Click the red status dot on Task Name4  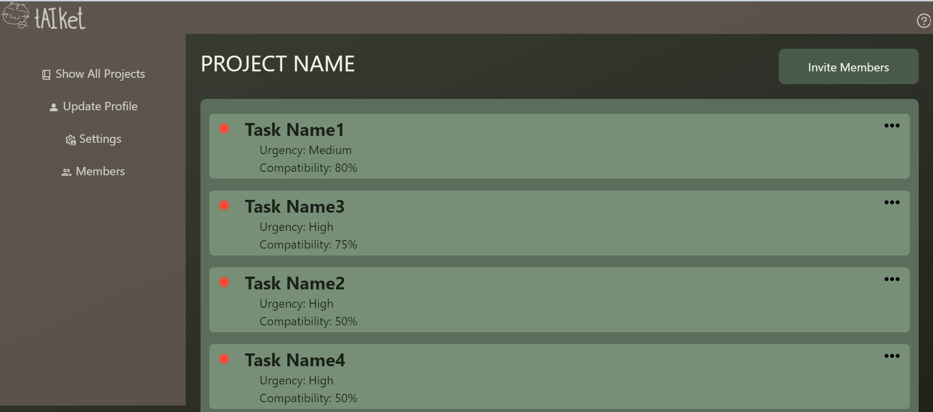pos(225,359)
